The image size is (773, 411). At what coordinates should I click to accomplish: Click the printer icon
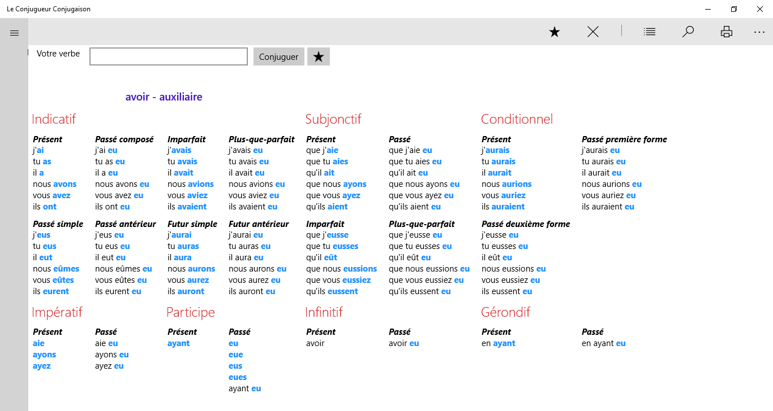pos(727,32)
